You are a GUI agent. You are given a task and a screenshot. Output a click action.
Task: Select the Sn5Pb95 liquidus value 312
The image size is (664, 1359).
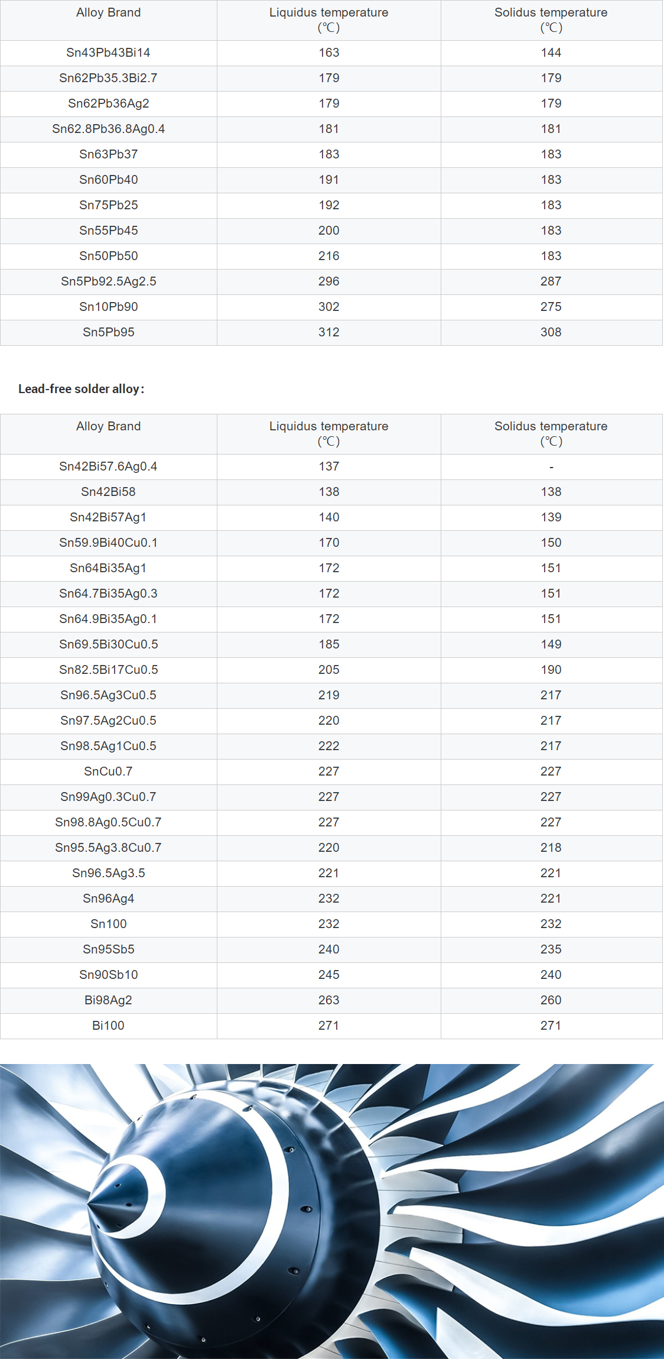pos(329,332)
